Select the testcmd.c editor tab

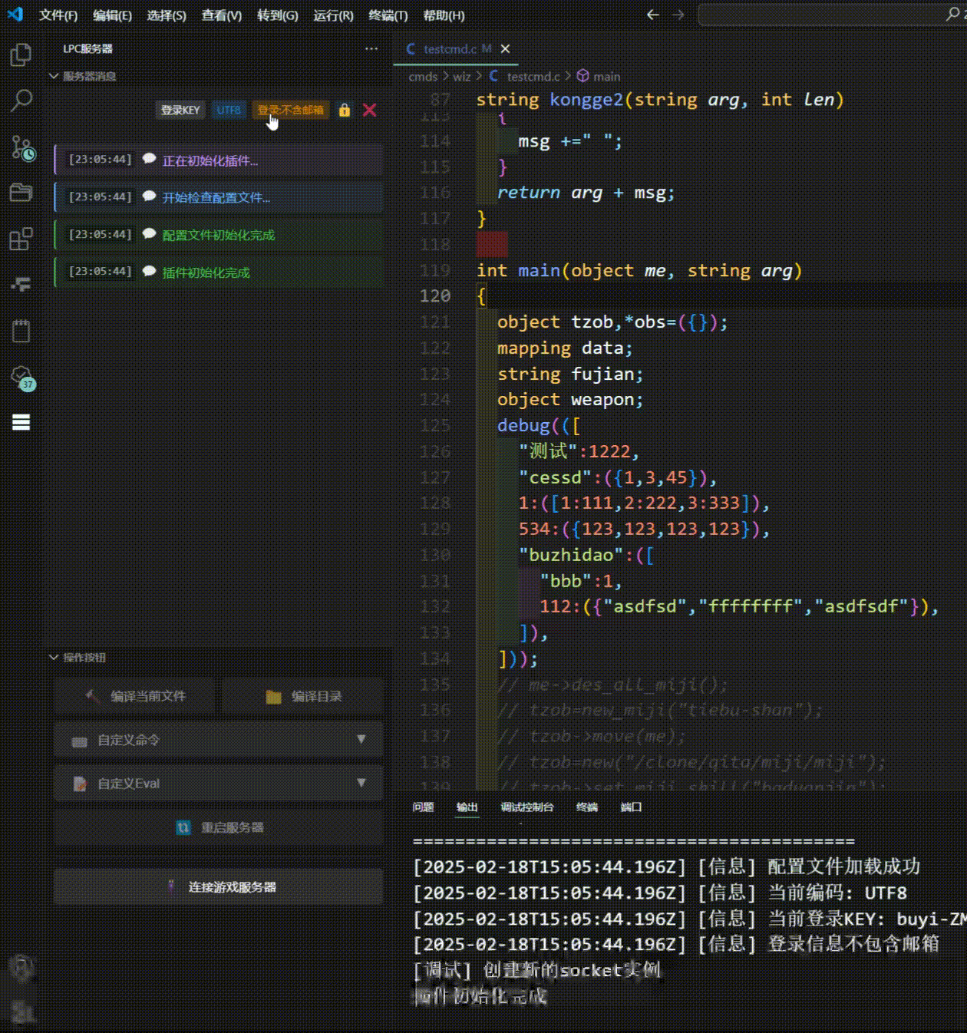point(456,48)
